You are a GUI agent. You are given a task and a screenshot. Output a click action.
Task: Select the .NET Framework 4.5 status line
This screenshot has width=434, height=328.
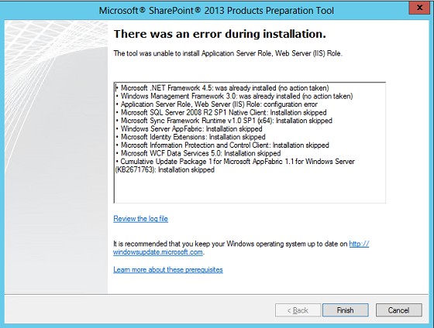click(x=222, y=88)
